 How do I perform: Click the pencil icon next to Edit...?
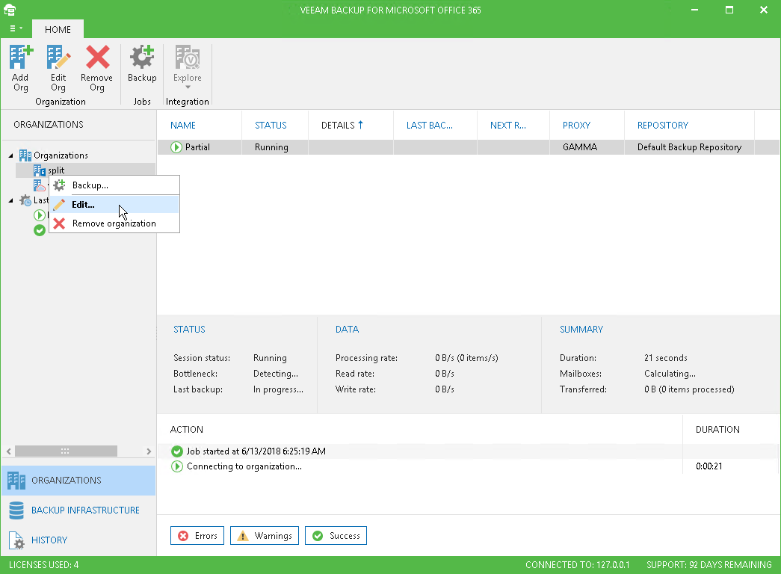pyautogui.click(x=59, y=204)
